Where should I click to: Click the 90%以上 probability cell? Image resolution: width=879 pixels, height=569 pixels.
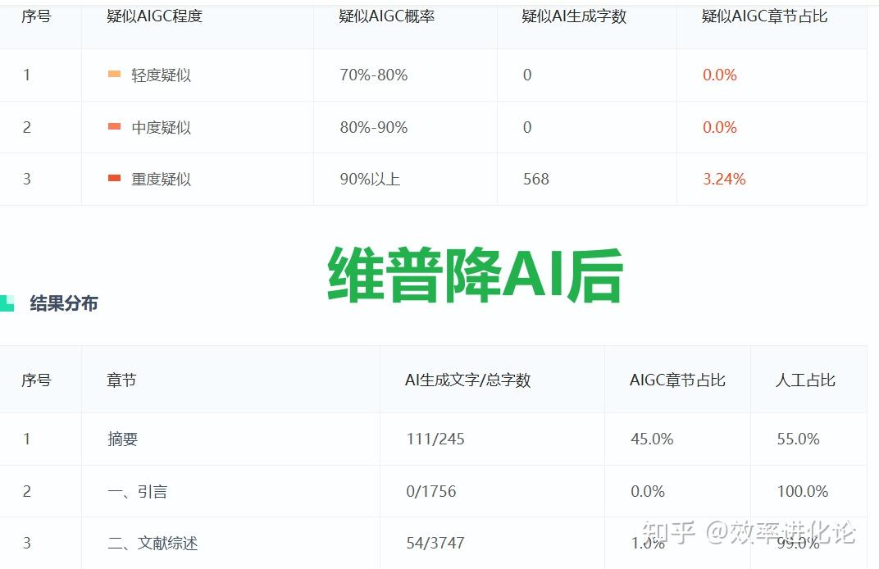[x=370, y=180]
